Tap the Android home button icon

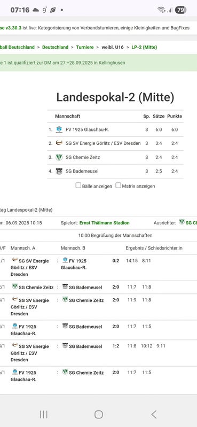(x=98, y=415)
